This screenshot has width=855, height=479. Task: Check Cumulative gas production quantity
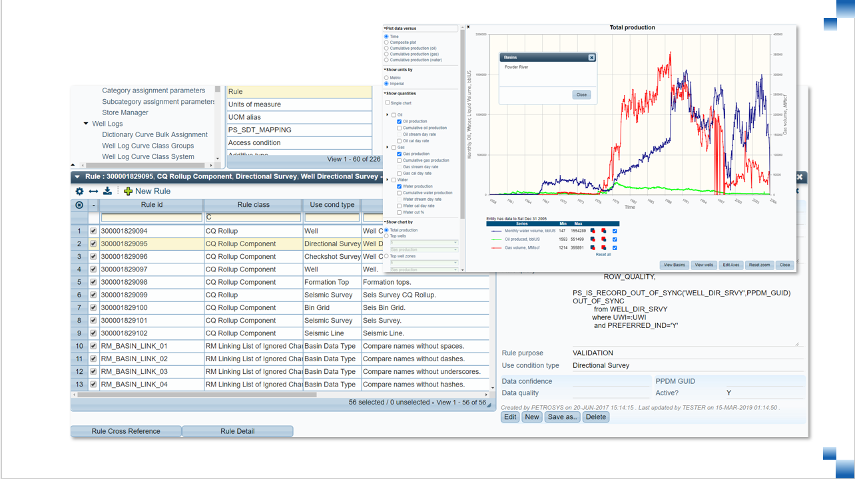tap(399, 160)
